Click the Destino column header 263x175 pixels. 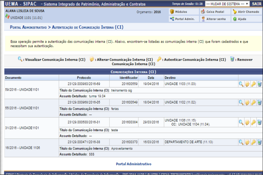pos(170,78)
